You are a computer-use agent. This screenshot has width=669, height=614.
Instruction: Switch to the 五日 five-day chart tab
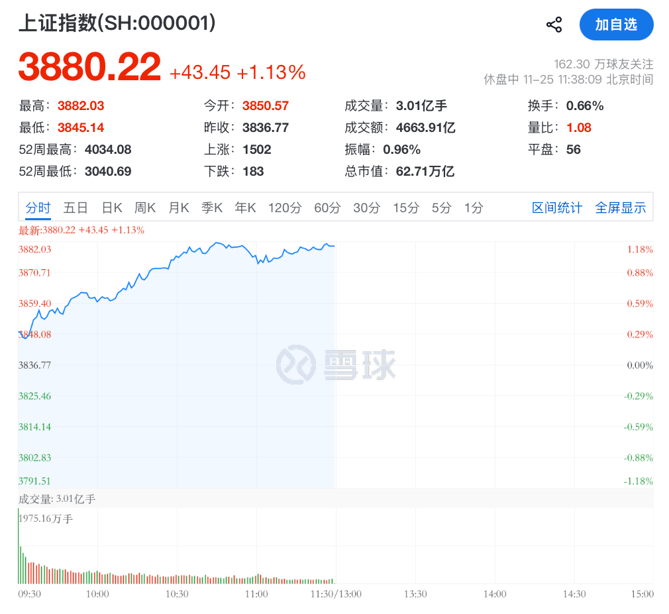76,208
